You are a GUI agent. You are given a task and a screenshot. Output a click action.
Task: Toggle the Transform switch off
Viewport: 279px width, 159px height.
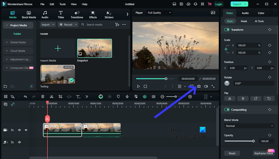227,30
